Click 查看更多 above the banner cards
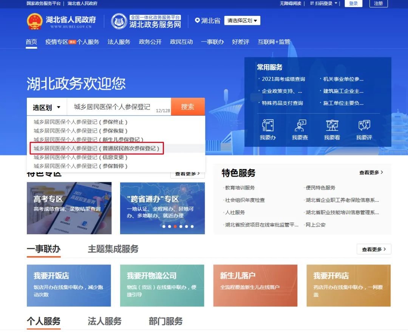The width and height of the screenshot is (408, 332). [187, 174]
